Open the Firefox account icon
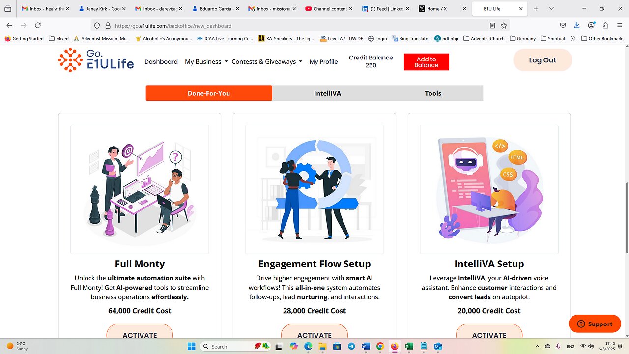Image resolution: width=629 pixels, height=354 pixels. coord(591,26)
